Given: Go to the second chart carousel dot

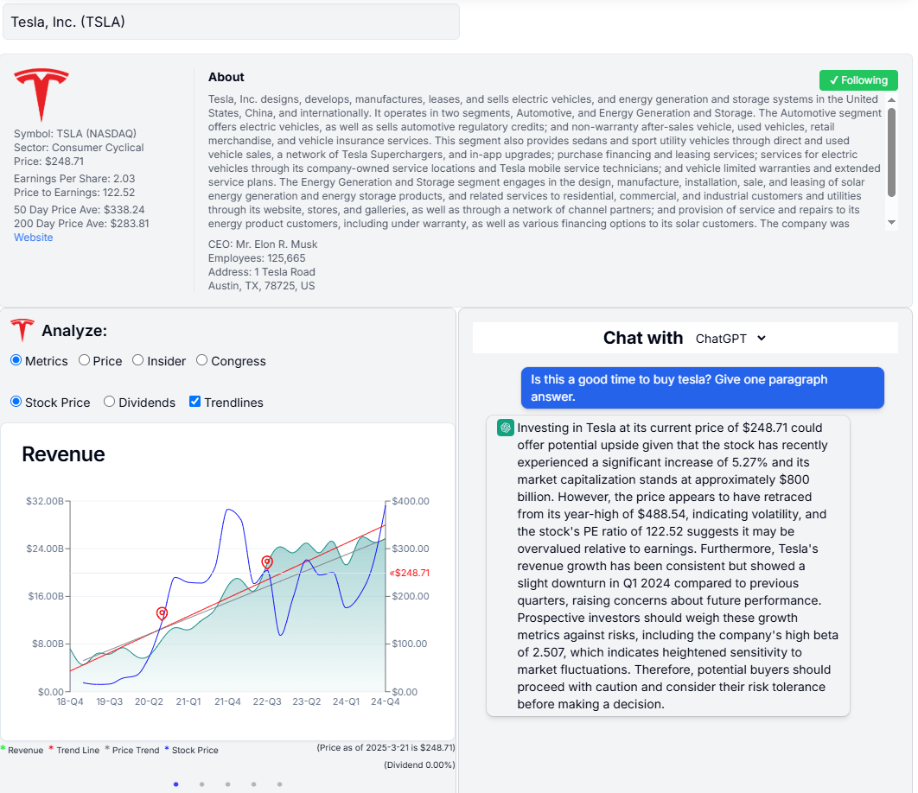Looking at the screenshot, I should point(201,784).
